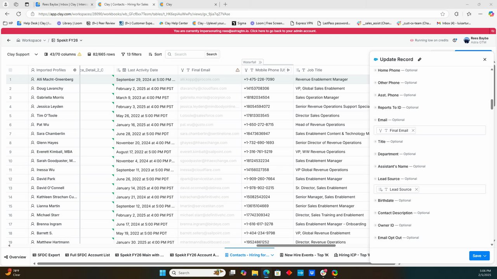Open the Copilot taskbar icon
Screen dimensions: 497x279
[x=243, y=273]
